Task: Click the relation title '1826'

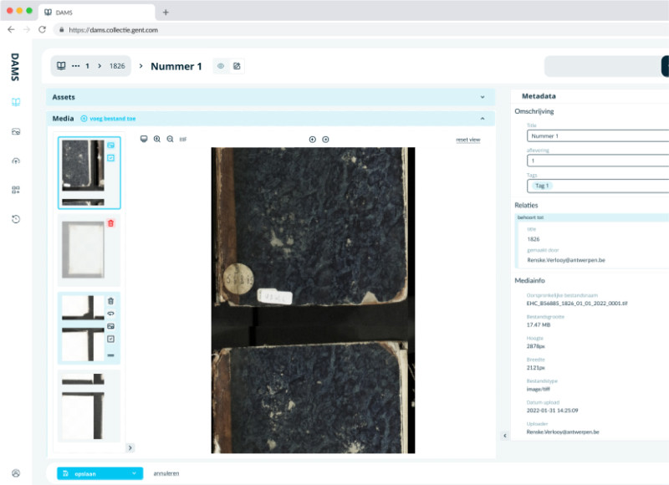Action: [534, 239]
